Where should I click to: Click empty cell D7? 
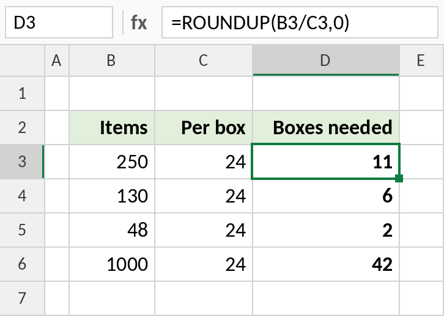pyautogui.click(x=325, y=298)
